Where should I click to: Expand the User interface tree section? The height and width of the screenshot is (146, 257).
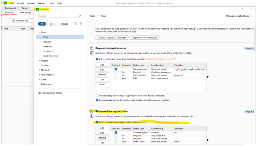pos(39,75)
